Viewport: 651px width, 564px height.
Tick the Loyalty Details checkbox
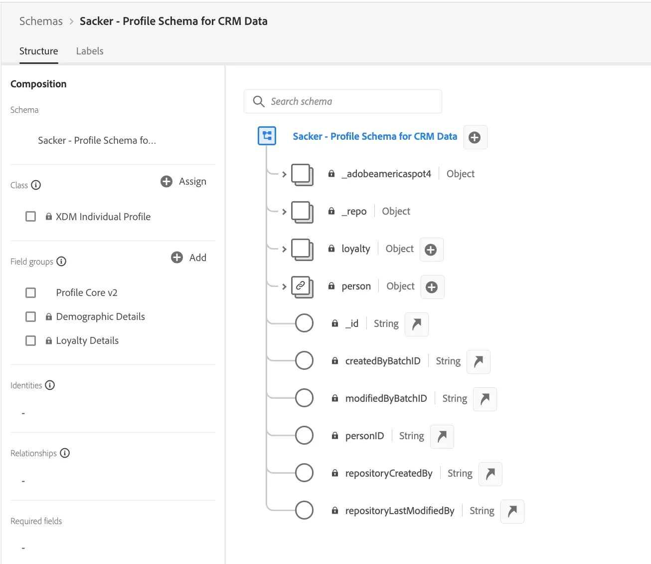click(31, 340)
